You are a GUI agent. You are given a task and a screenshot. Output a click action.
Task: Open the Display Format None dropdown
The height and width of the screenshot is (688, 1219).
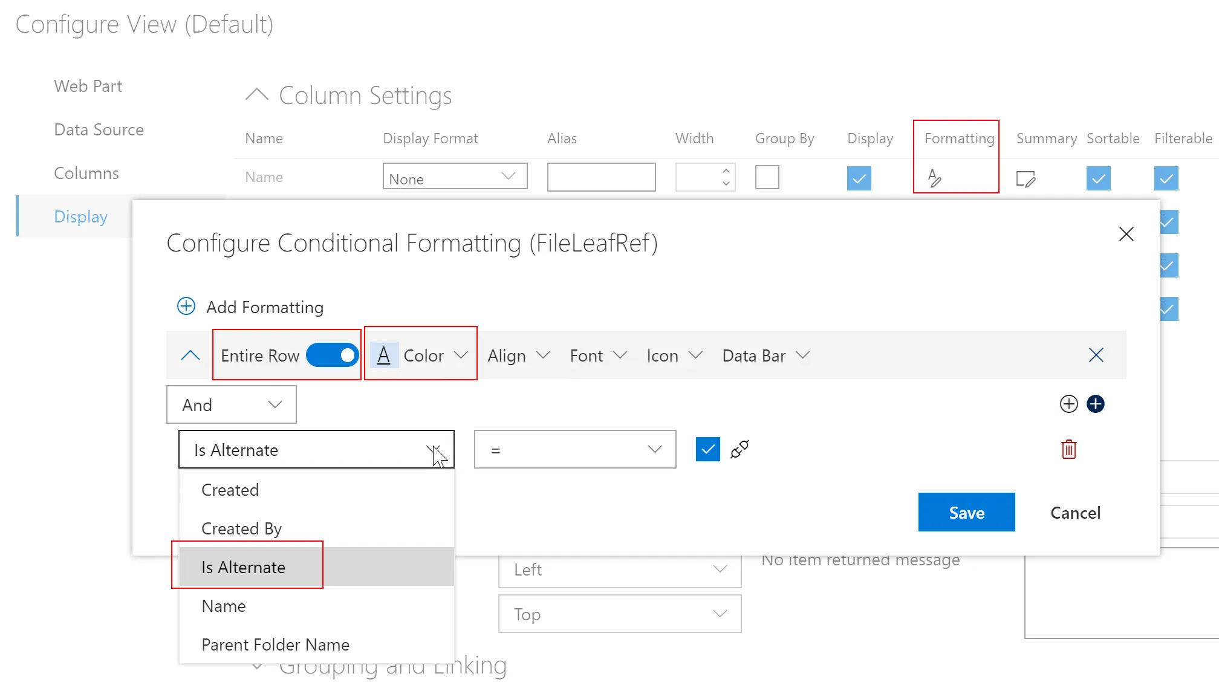click(455, 177)
